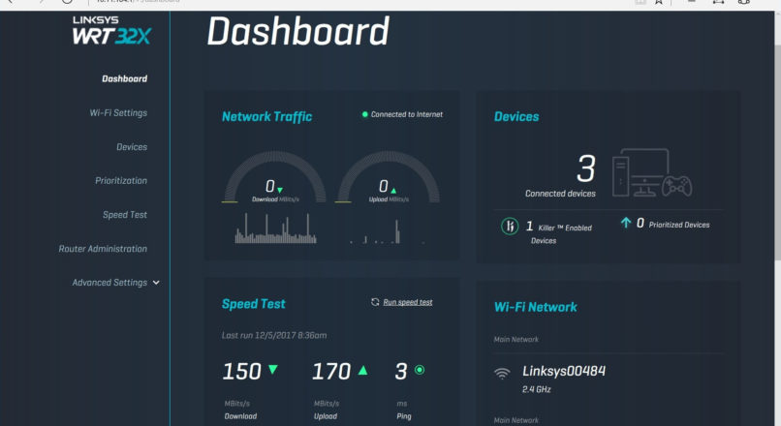Click the Killer Enabled Devices icon
Screen dimensions: 781x426
510,227
